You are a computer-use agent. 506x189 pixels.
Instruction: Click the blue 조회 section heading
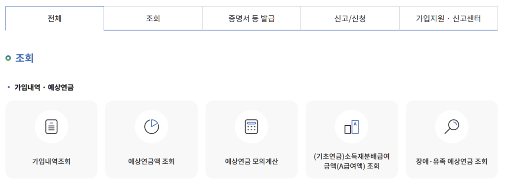[25, 58]
